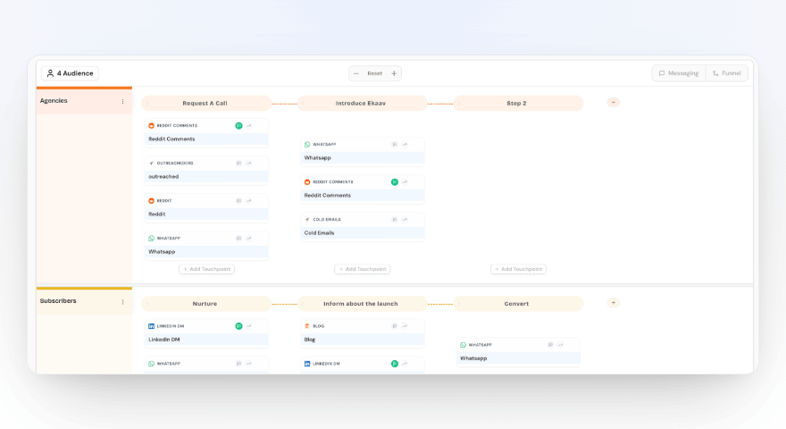Open analytics on Request A Call's Whatsapp card
This screenshot has width=786, height=429.
point(248,239)
